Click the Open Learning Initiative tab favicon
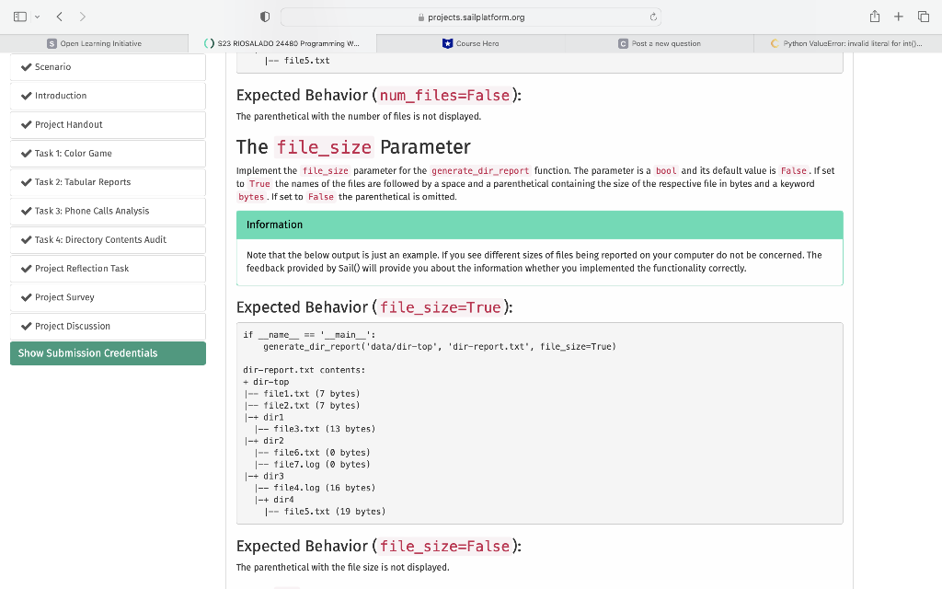The width and height of the screenshot is (942, 589). coord(52,43)
